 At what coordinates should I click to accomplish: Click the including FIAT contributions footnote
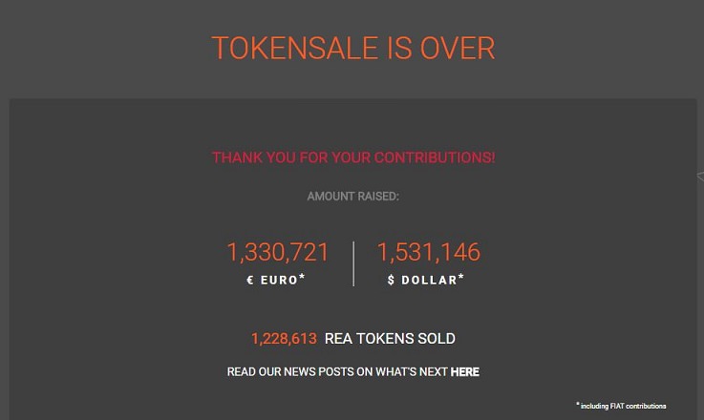click(623, 406)
